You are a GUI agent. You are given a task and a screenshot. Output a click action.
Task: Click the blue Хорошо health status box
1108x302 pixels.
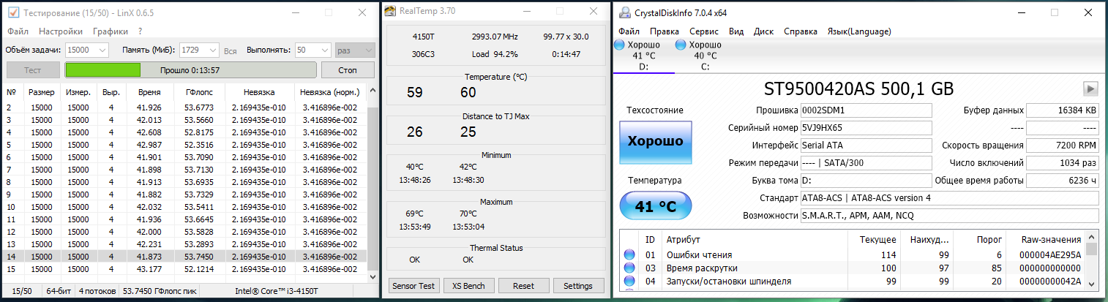point(655,142)
